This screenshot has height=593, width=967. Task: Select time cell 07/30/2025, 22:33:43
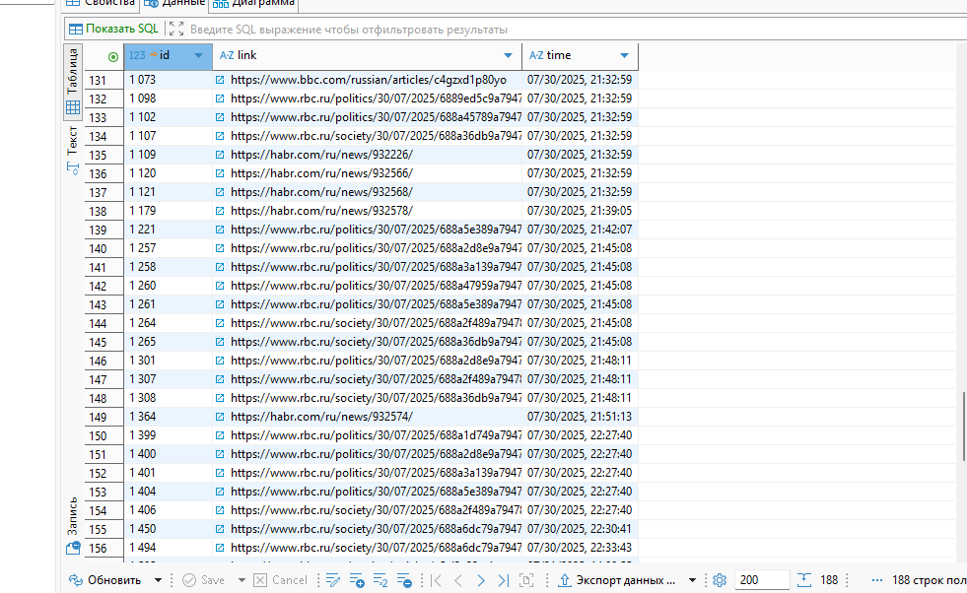[x=580, y=548]
